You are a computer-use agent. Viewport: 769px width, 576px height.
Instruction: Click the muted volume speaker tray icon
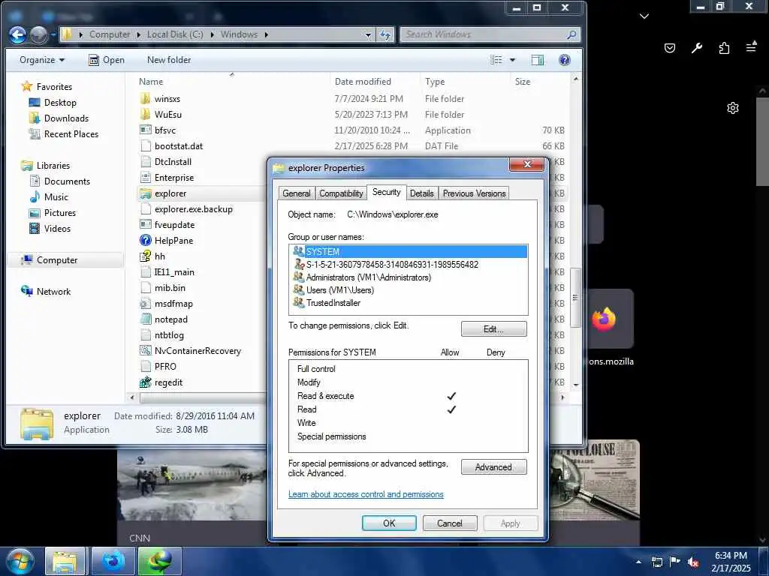coord(693,562)
